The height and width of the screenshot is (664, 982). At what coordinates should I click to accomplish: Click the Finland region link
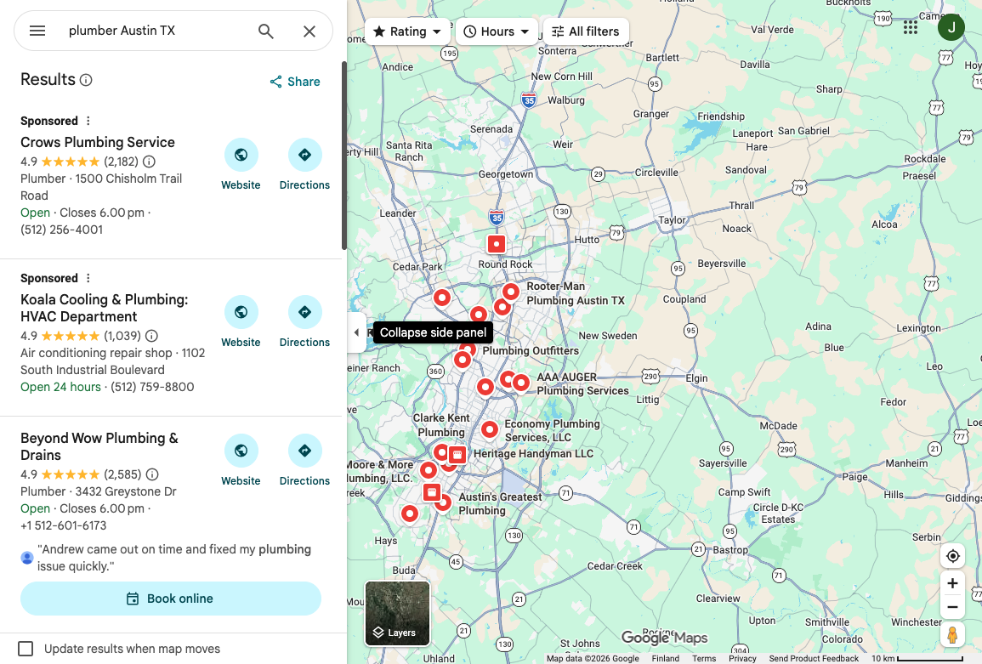click(665, 658)
